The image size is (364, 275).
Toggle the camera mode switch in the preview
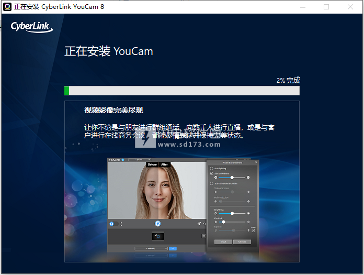pos(114,224)
